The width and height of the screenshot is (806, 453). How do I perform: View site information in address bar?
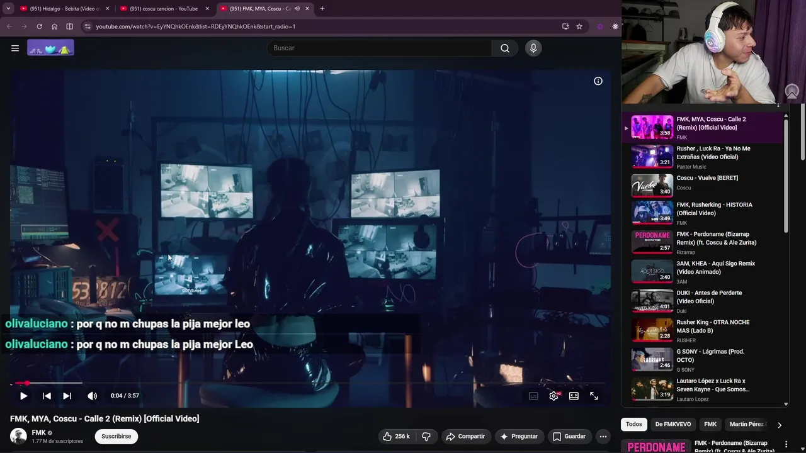click(x=88, y=26)
